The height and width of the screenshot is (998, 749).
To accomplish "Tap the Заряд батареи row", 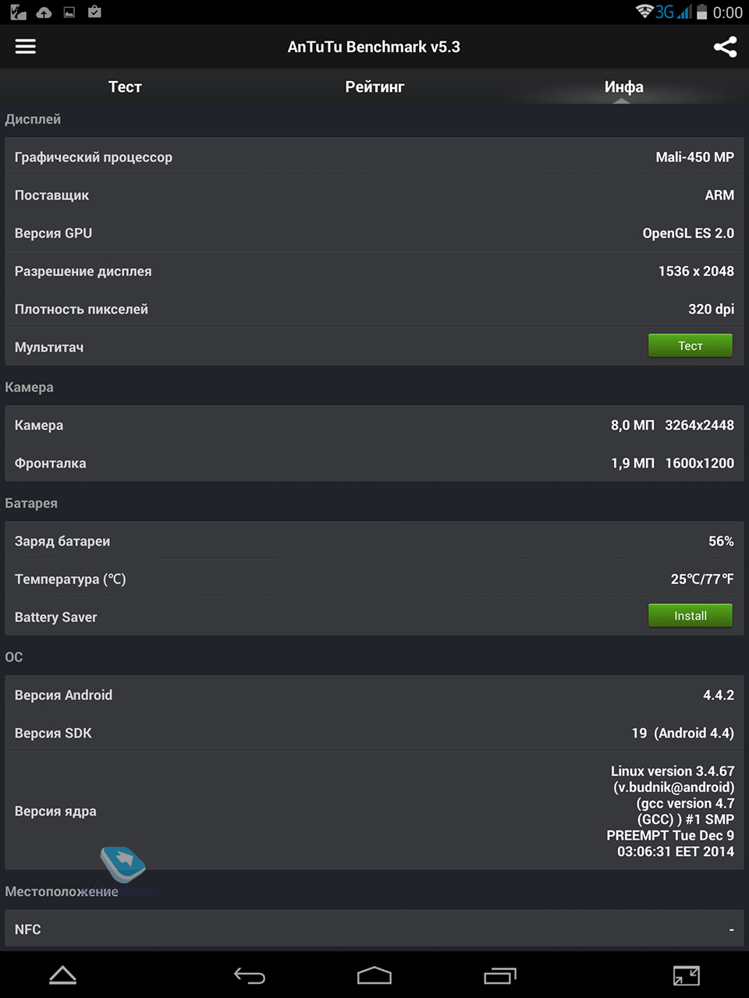I will (x=374, y=541).
